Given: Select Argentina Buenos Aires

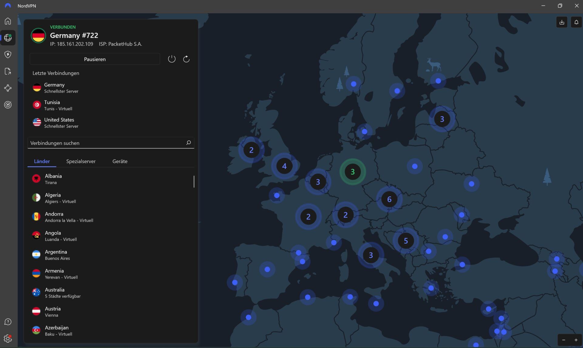Looking at the screenshot, I should click(111, 255).
